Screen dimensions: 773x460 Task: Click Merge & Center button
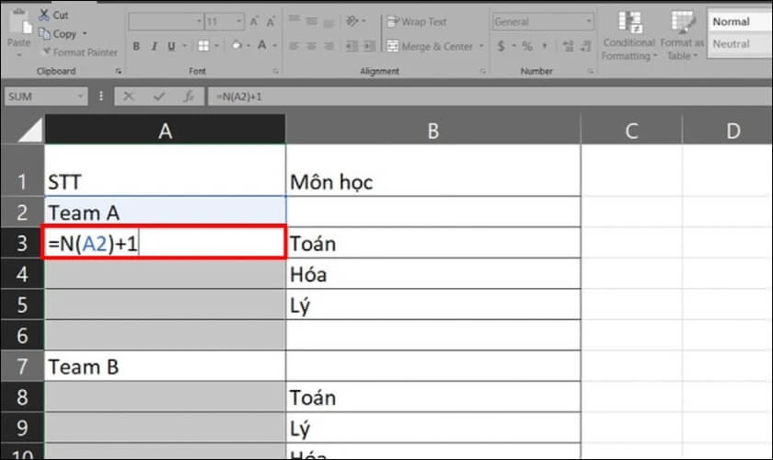[430, 46]
